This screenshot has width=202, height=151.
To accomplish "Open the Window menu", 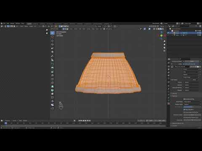I will (18, 23).
